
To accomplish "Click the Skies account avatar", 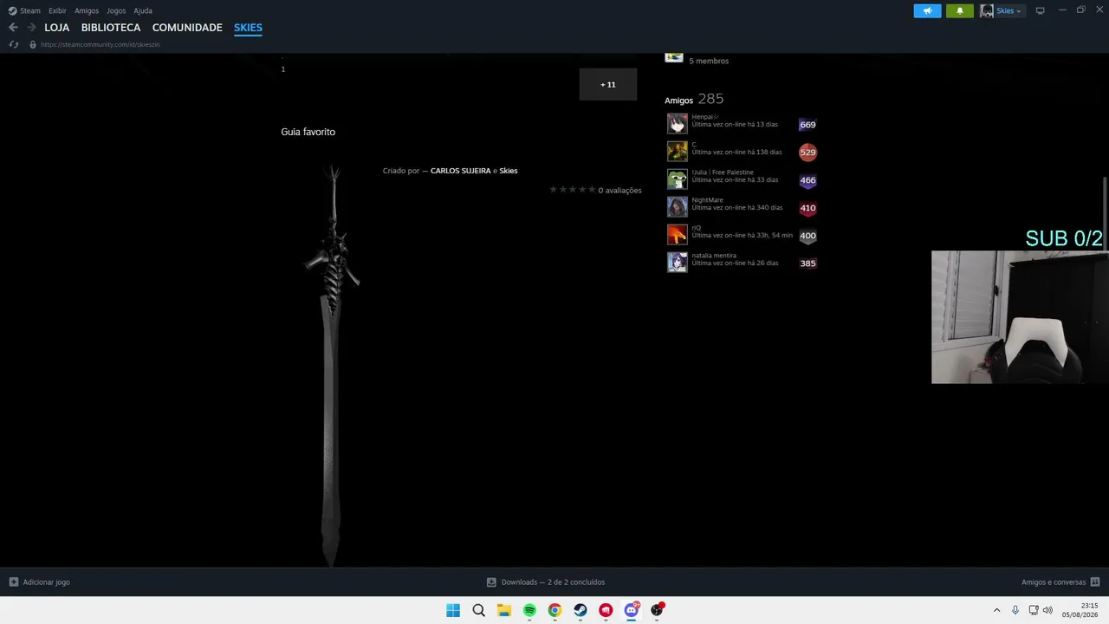I will click(987, 10).
